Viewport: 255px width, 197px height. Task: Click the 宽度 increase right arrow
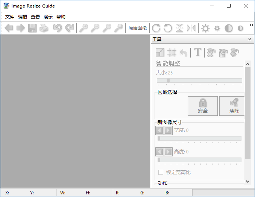[168, 130]
